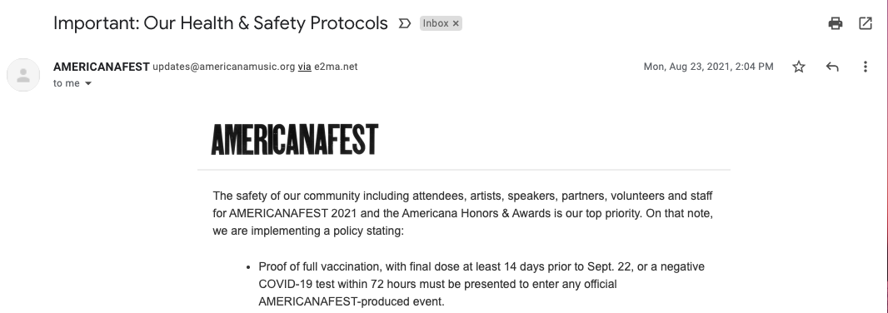Star the AMERICANAFEST message
The height and width of the screenshot is (313, 888).
pyautogui.click(x=799, y=67)
